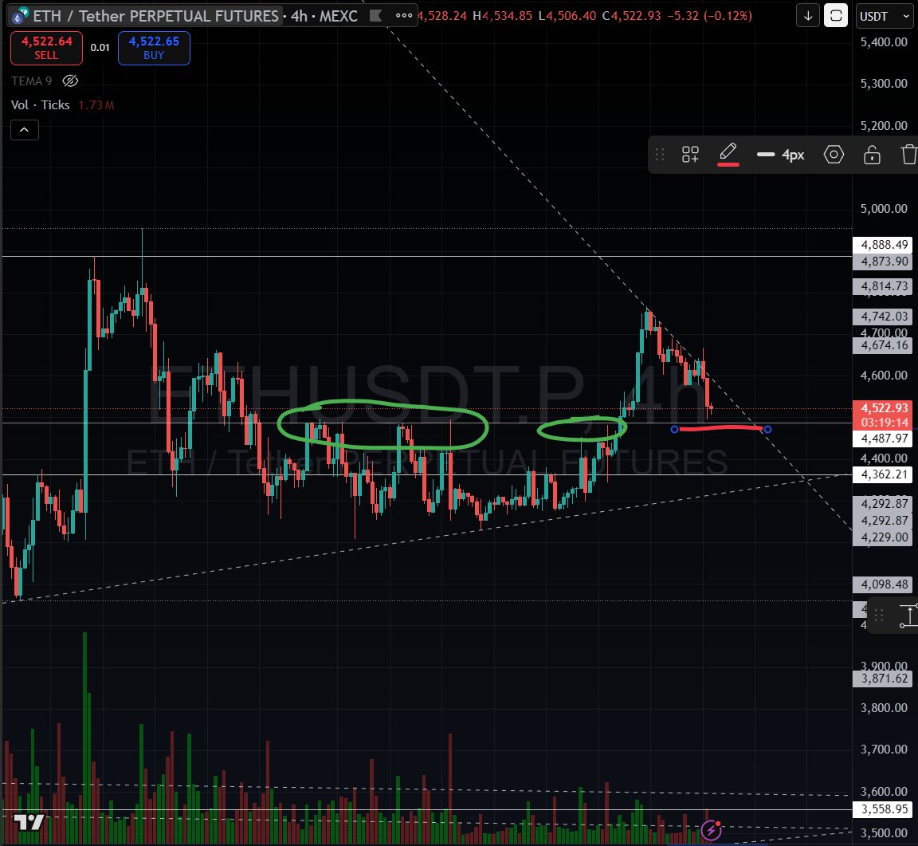Change the 4h interval in the legend
The width and height of the screenshot is (918, 846).
[x=299, y=16]
